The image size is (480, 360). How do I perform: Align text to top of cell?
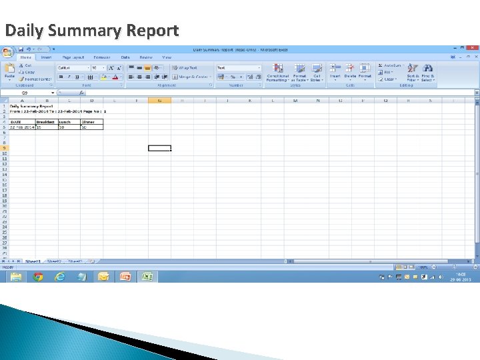pos(131,67)
